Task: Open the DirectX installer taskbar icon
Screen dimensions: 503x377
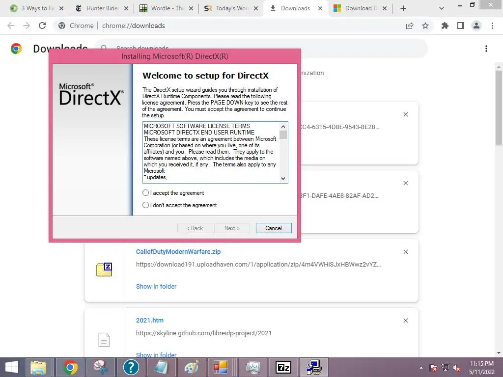Action: click(x=314, y=367)
